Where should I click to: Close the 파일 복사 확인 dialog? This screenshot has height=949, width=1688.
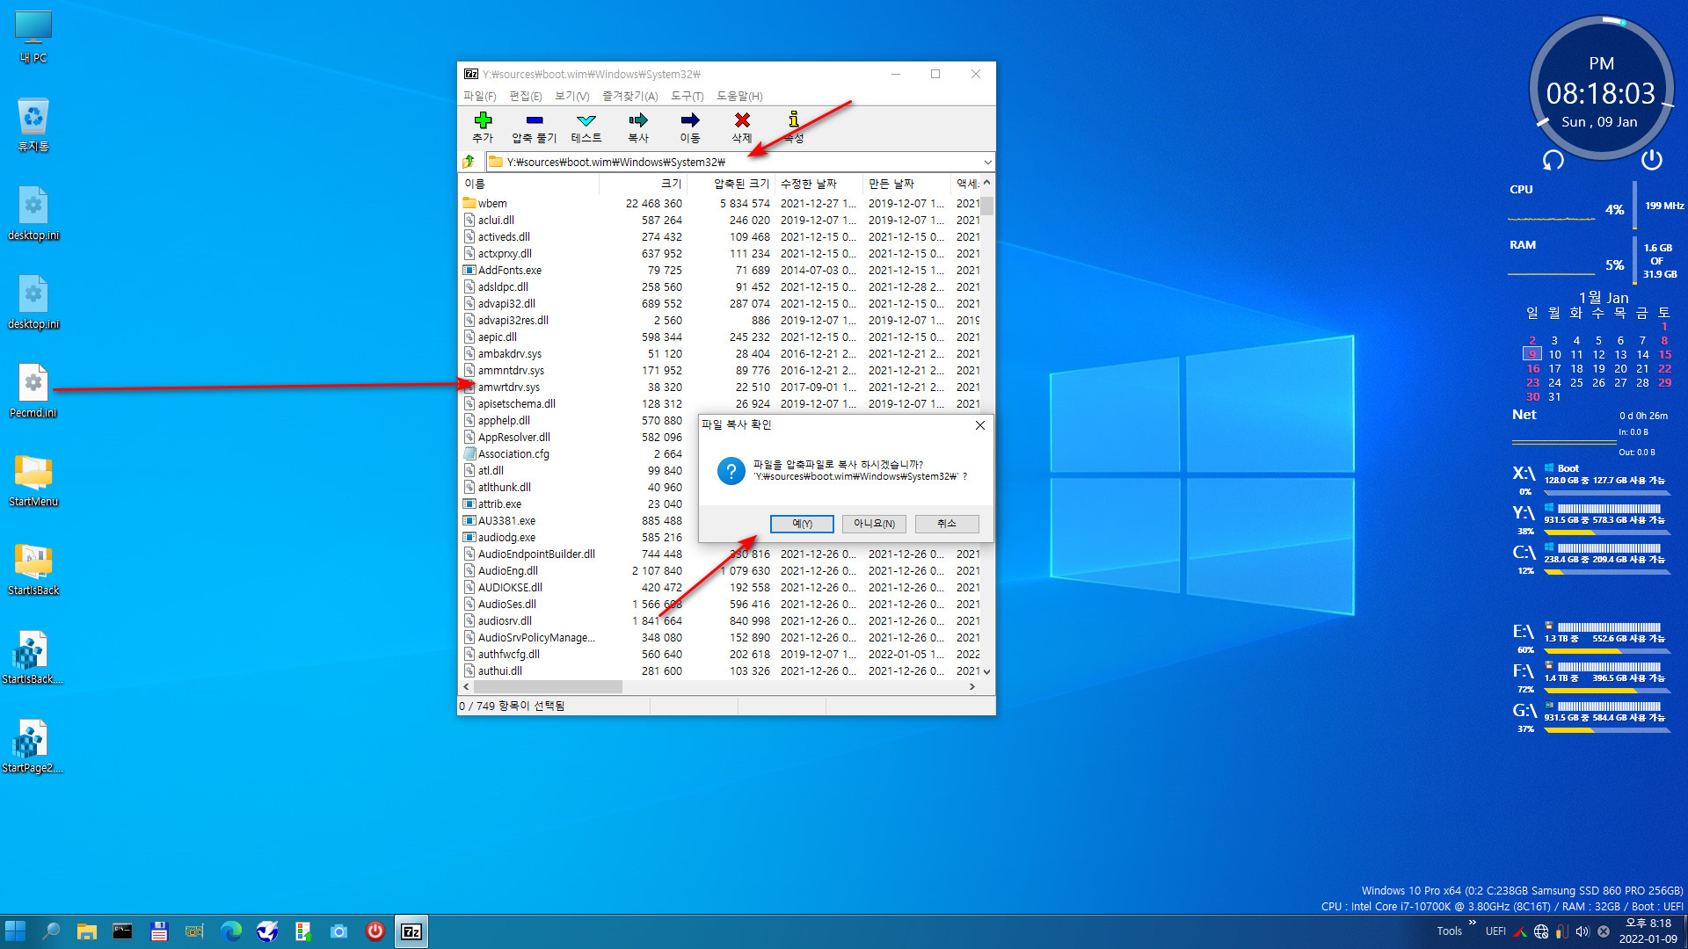(980, 425)
